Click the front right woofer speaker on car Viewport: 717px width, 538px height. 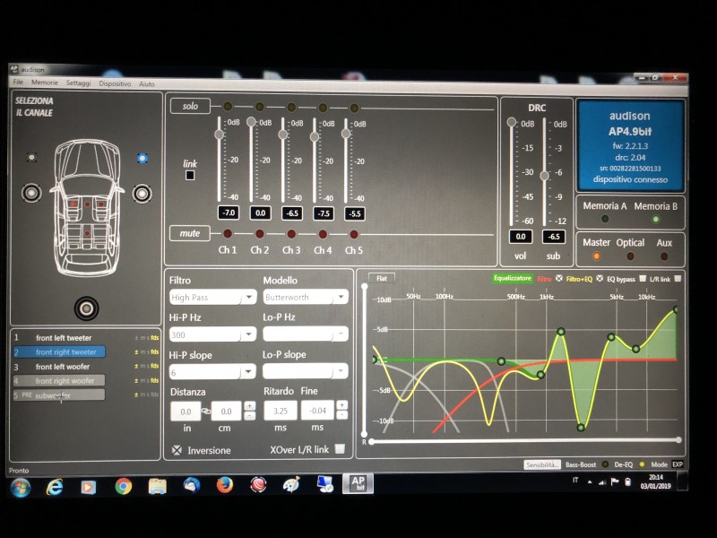[143, 194]
